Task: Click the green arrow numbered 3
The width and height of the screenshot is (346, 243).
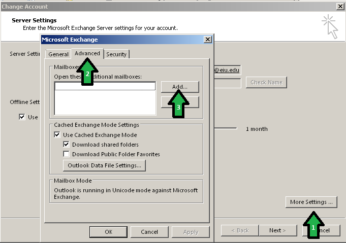Action: click(178, 105)
